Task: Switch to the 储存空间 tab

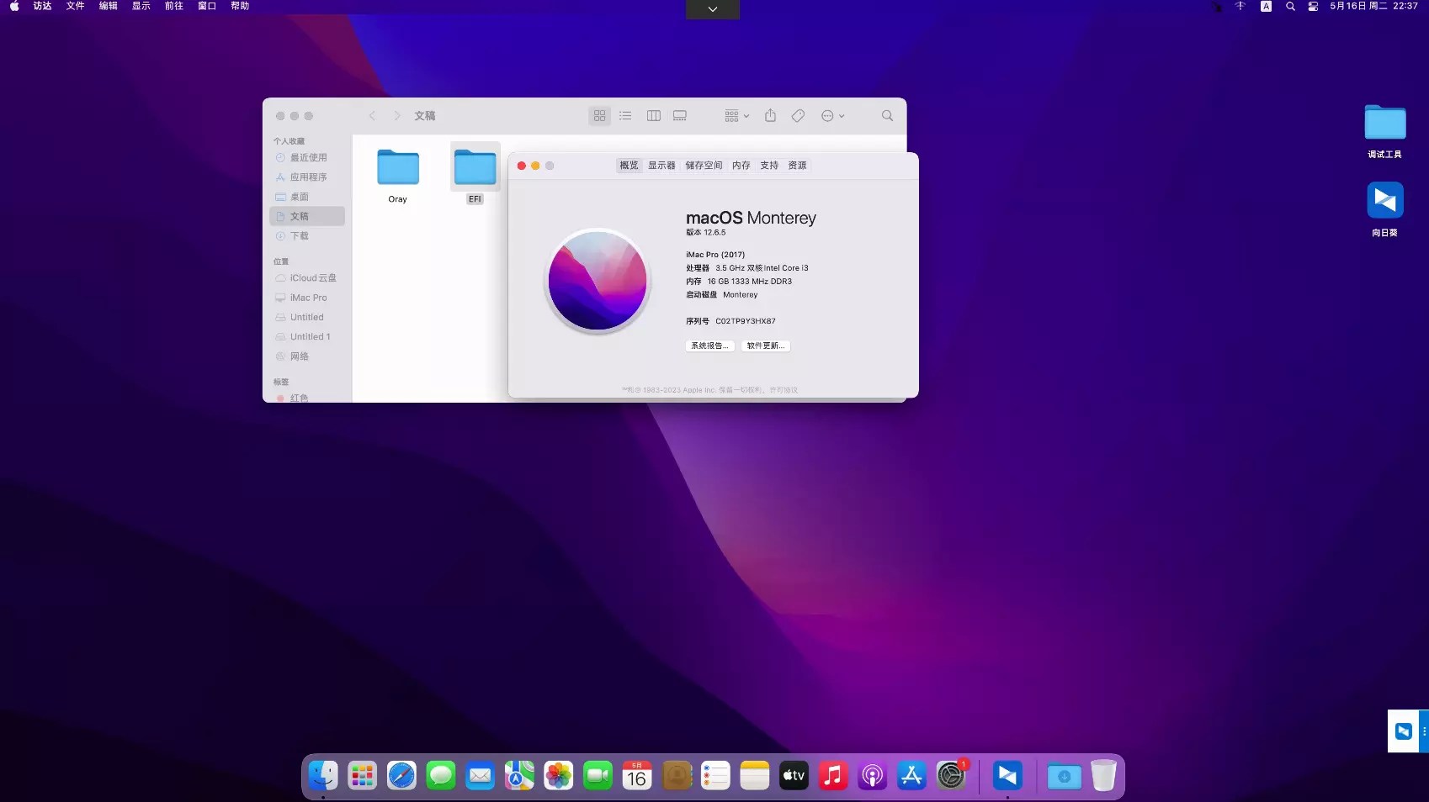Action: [704, 165]
